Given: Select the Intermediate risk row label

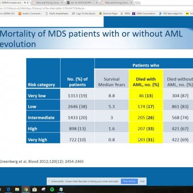Looking at the screenshot, I should coord(43,116).
